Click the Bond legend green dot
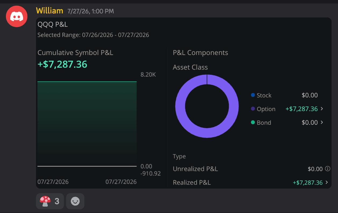The image size is (338, 213). (253, 122)
